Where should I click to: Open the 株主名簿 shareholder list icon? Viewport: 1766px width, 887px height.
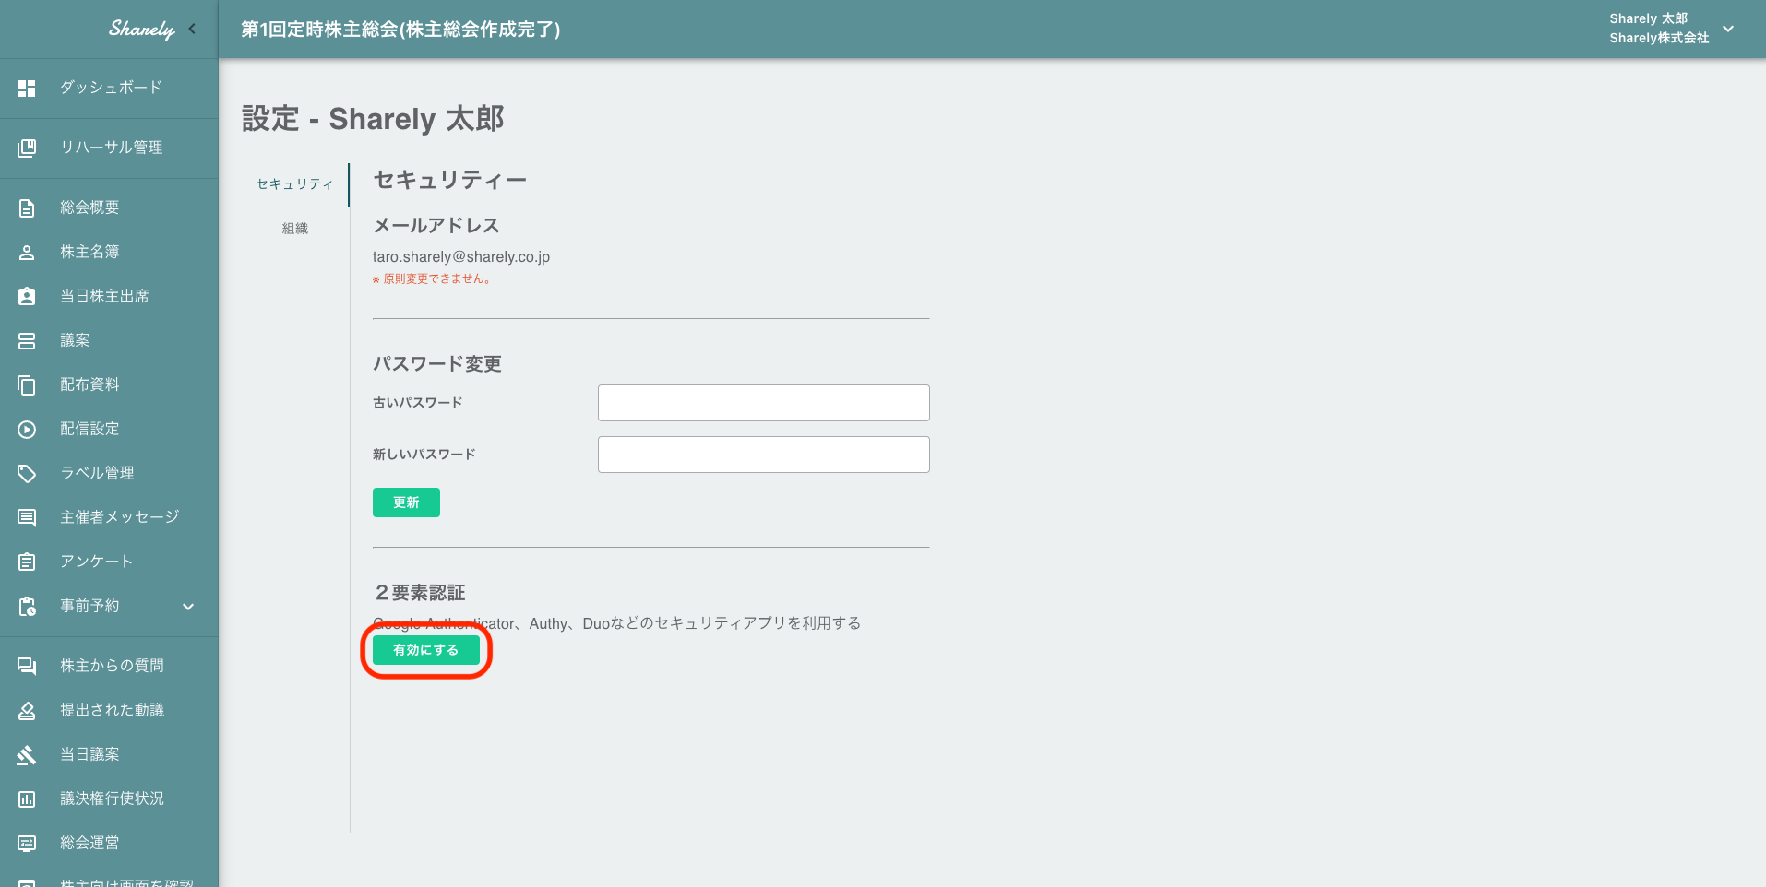click(26, 251)
